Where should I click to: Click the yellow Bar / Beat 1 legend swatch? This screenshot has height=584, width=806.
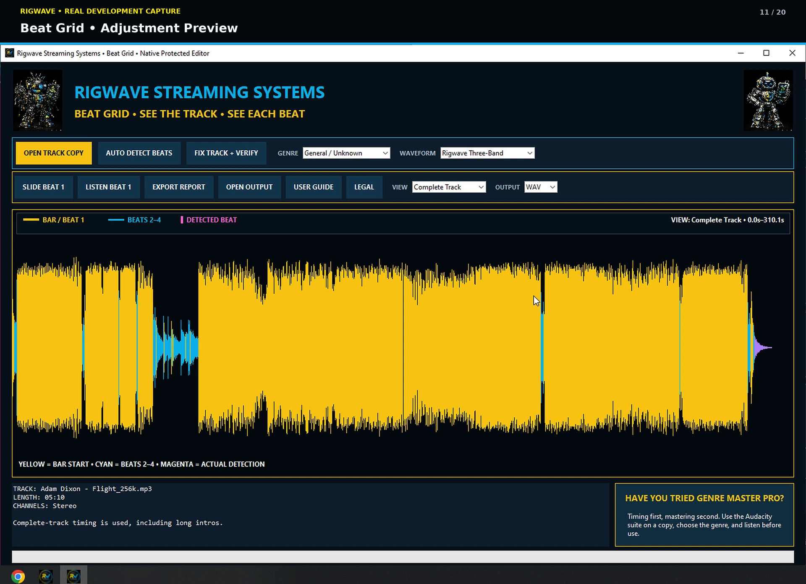coord(31,220)
